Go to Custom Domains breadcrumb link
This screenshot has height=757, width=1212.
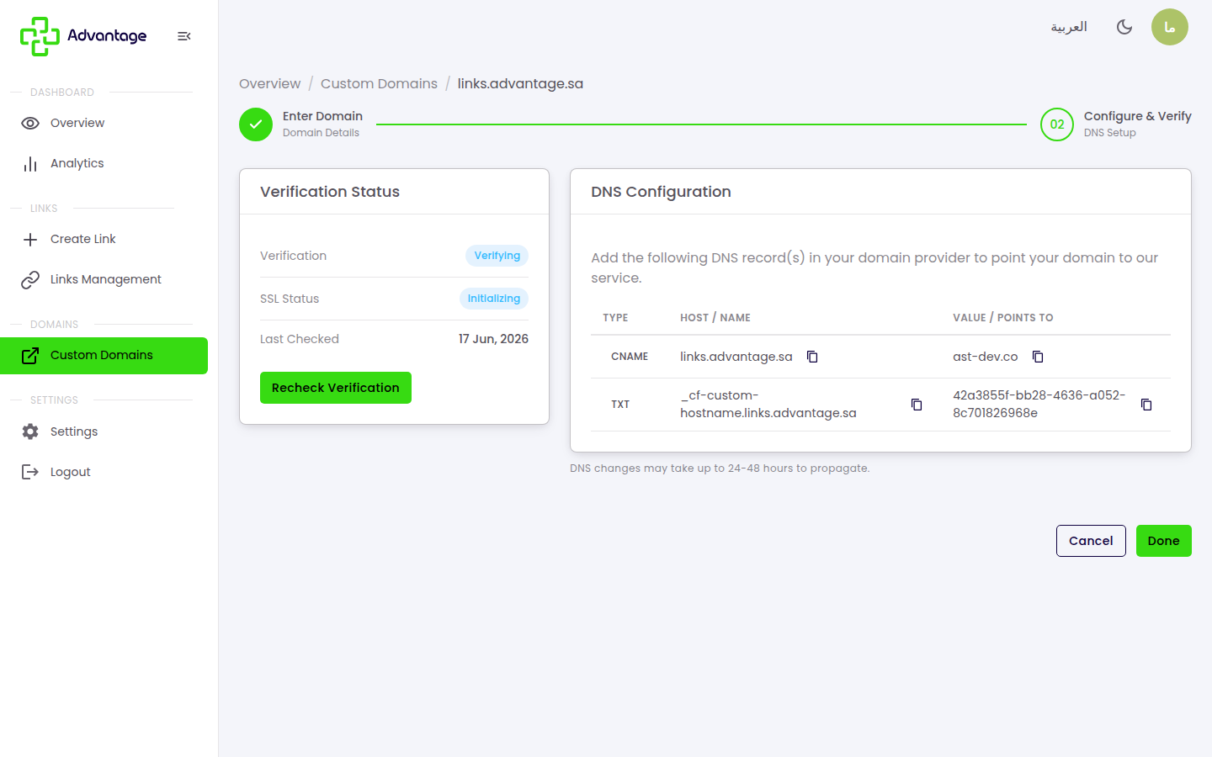[379, 83]
